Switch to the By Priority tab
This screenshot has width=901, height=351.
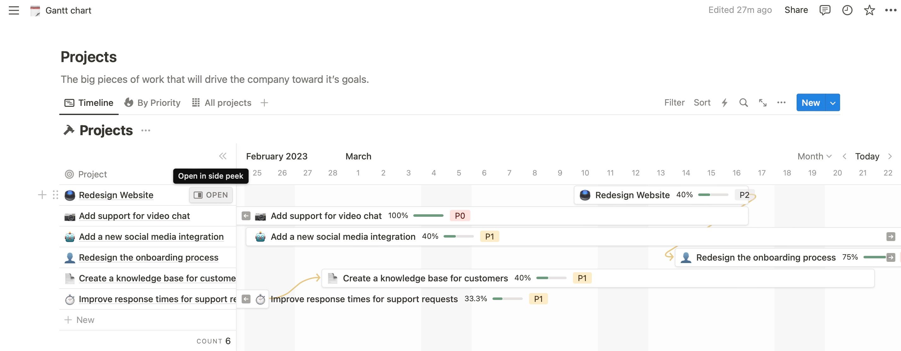point(152,103)
